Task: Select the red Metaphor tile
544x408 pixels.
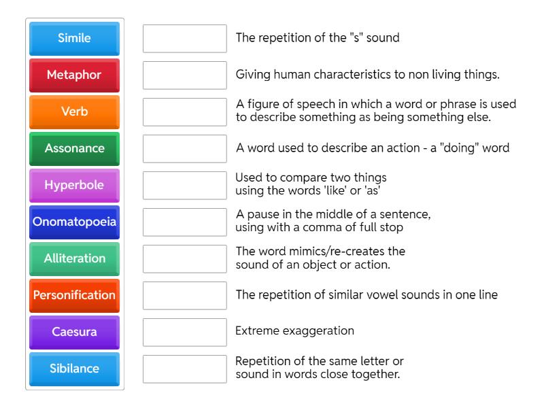Action: pyautogui.click(x=75, y=75)
